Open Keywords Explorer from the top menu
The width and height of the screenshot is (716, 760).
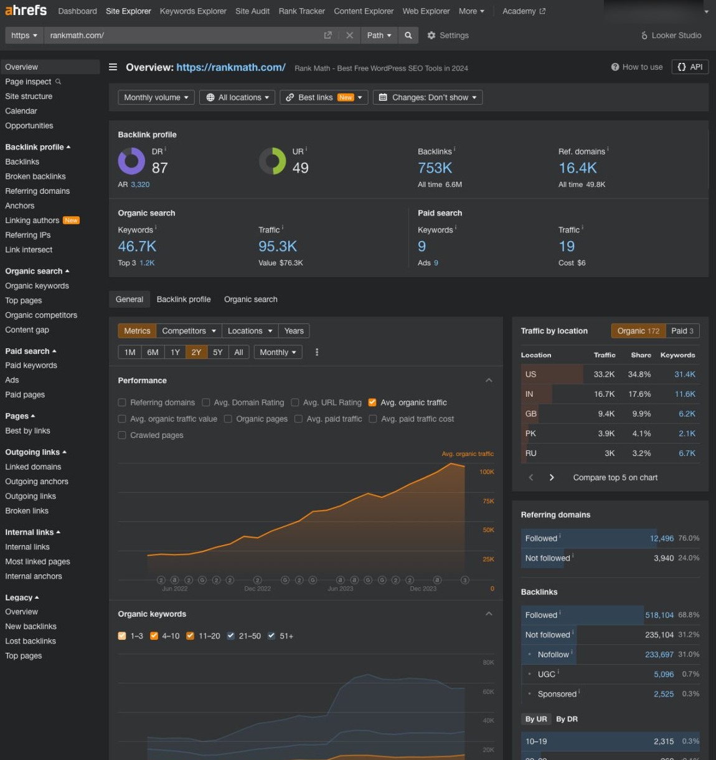coord(193,11)
